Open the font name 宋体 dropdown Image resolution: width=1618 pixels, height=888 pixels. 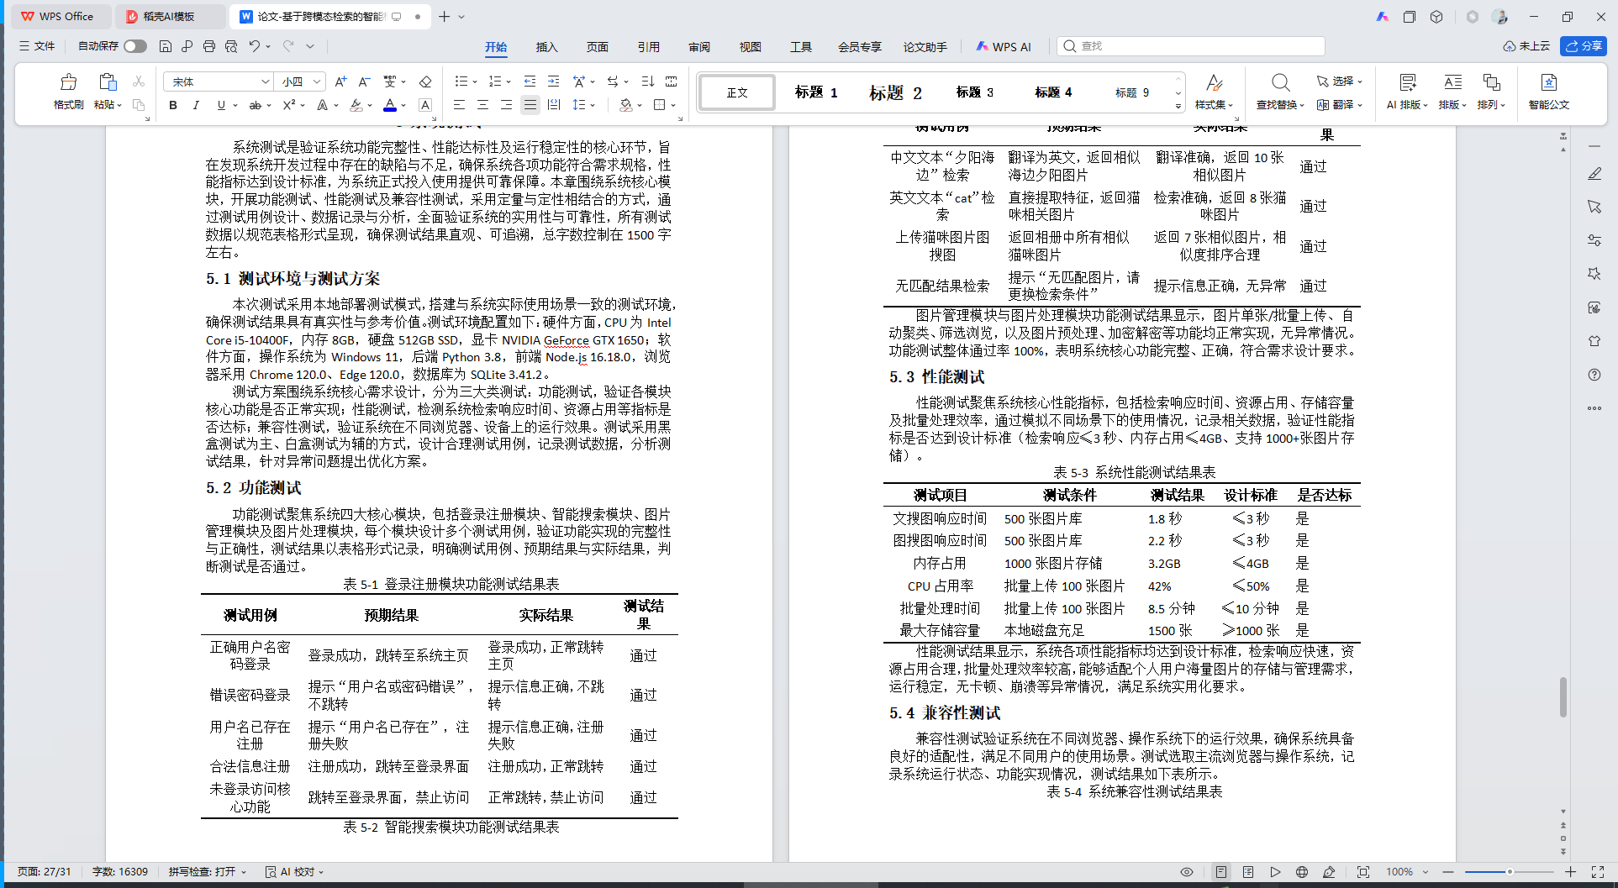click(266, 81)
